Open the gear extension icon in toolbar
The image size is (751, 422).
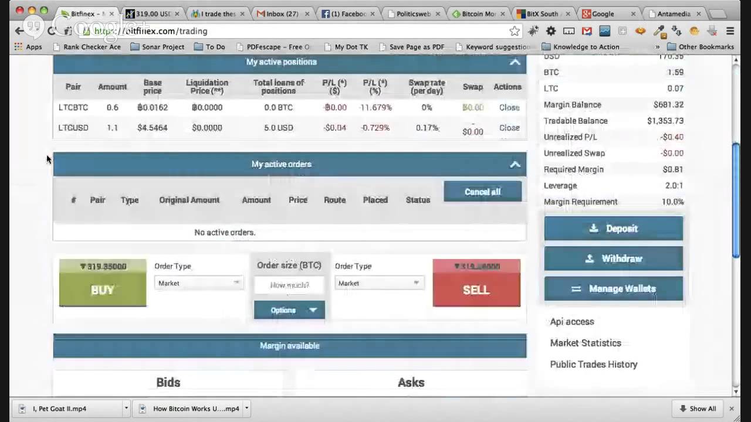[x=551, y=31]
